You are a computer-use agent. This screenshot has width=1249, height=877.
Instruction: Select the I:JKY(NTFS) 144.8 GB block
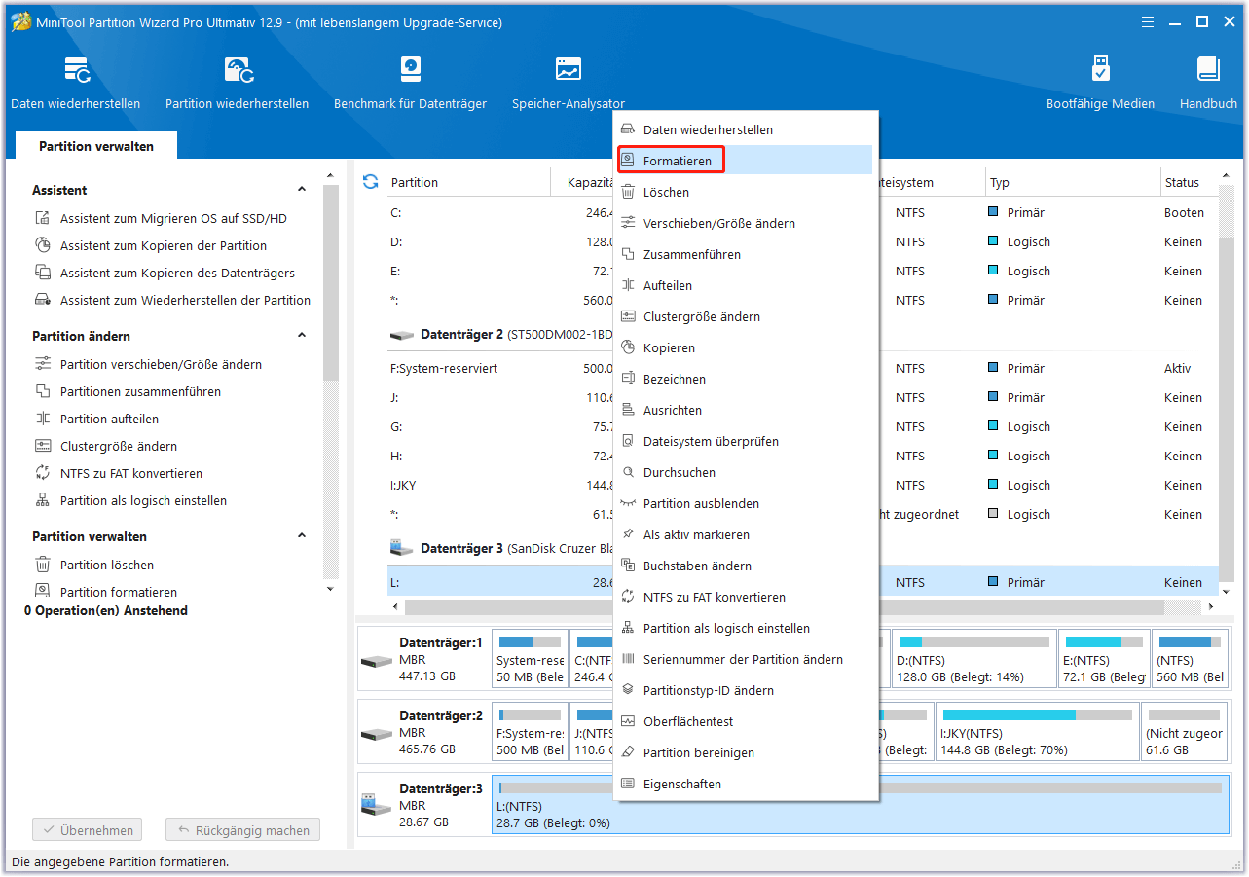coord(1036,732)
